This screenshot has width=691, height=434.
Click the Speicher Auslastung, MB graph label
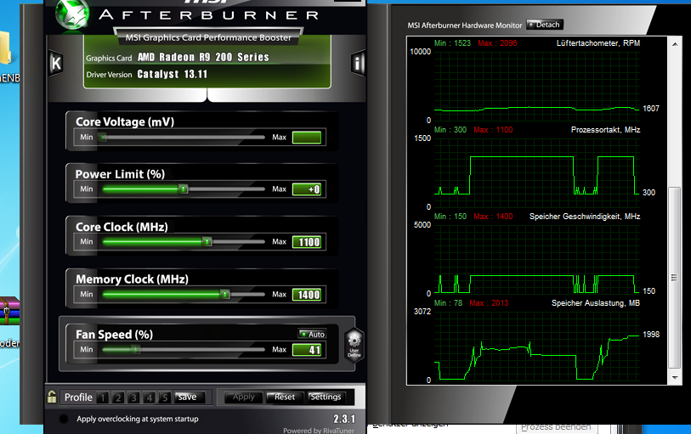(x=596, y=303)
